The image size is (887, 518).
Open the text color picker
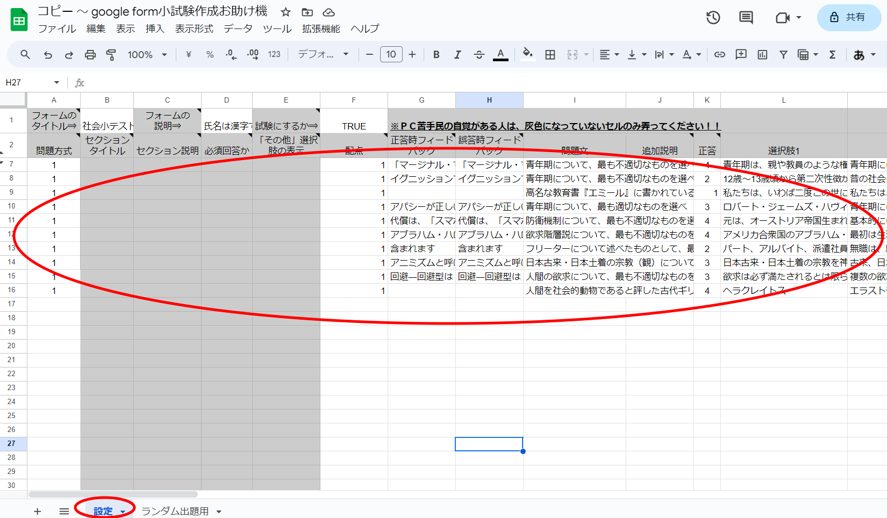pyautogui.click(x=500, y=54)
